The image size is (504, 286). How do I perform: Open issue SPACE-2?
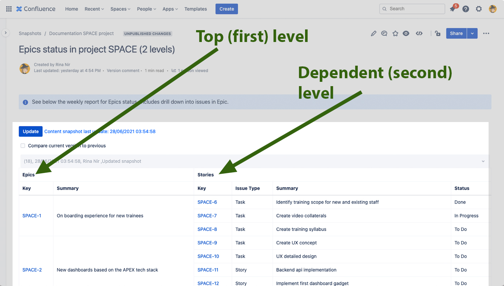pyautogui.click(x=32, y=270)
